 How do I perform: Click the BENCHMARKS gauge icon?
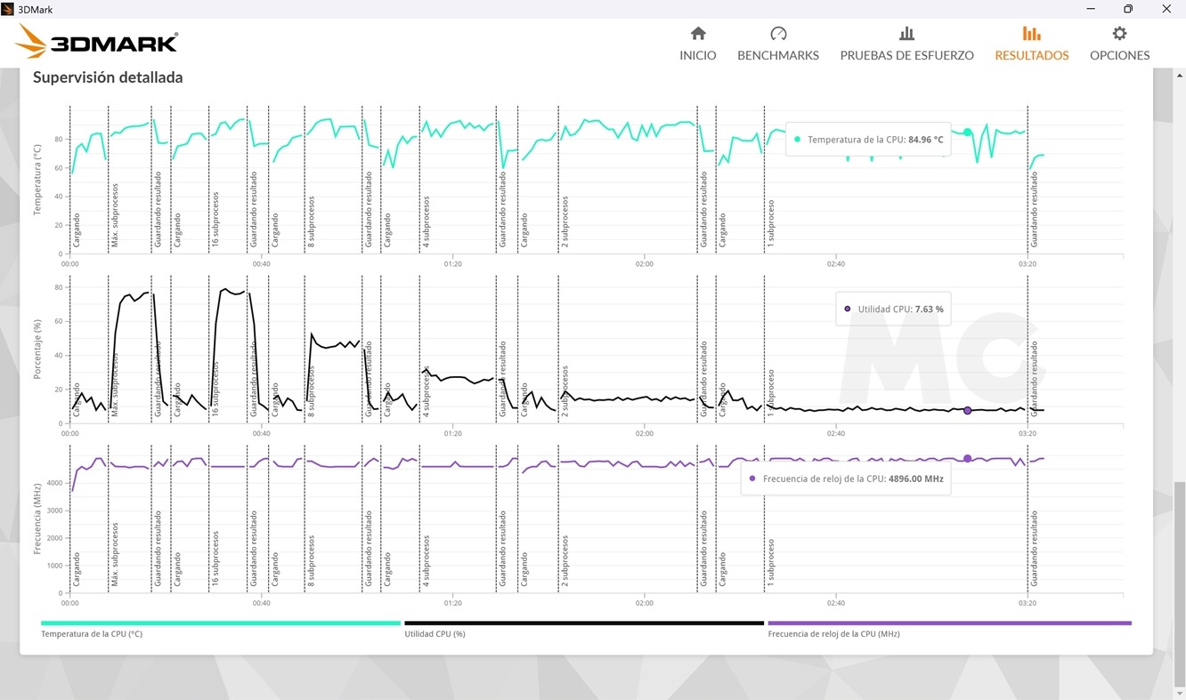[778, 34]
